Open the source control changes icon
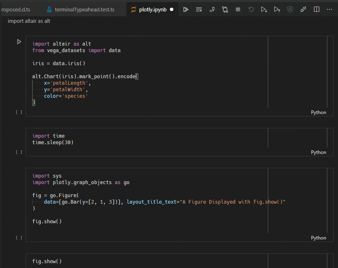338x268 pixels. click(x=225, y=9)
